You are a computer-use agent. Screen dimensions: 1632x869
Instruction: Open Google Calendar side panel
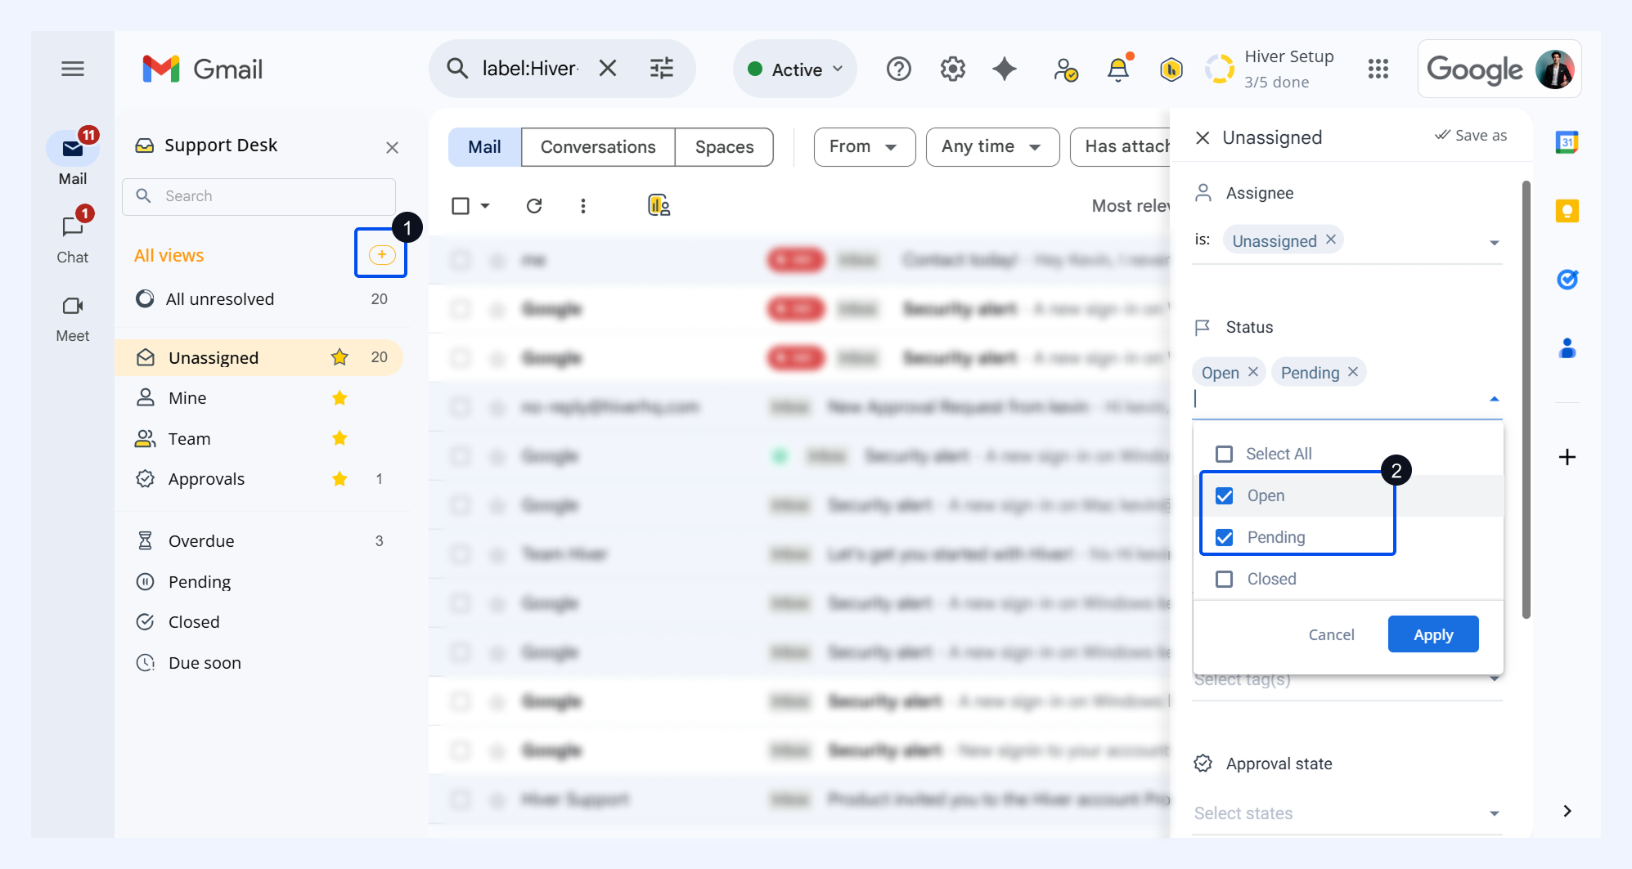1567,142
